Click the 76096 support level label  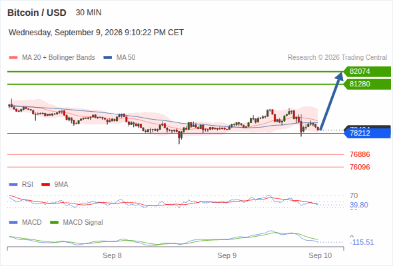[x=360, y=167]
